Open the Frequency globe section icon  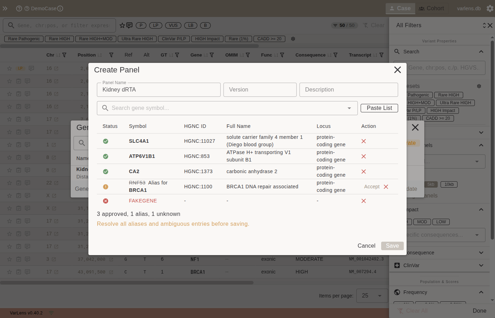pos(397,292)
